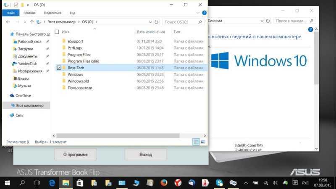Click the О программе button
This screenshot has height=189, width=336.
pos(76,155)
